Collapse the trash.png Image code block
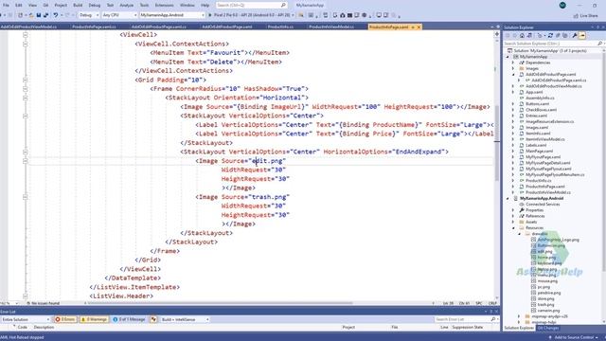 26,197
